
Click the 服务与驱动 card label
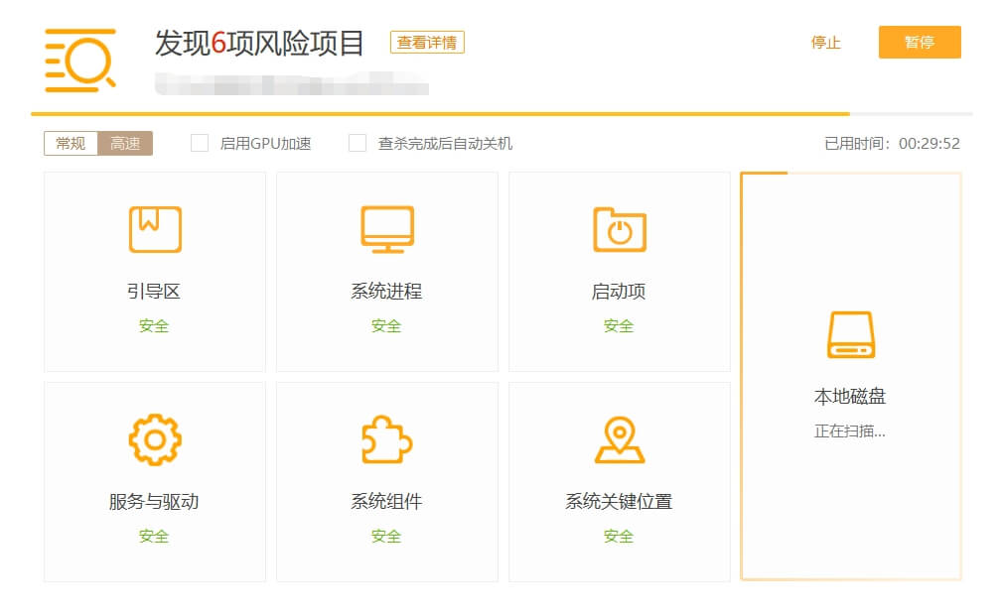pyautogui.click(x=154, y=501)
